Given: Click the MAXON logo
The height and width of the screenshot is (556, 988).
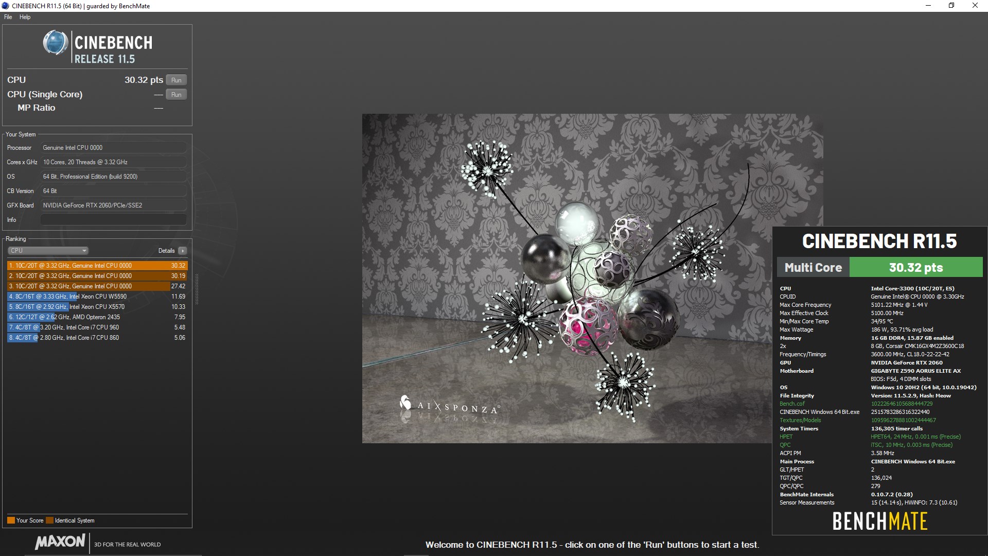Looking at the screenshot, I should [60, 542].
